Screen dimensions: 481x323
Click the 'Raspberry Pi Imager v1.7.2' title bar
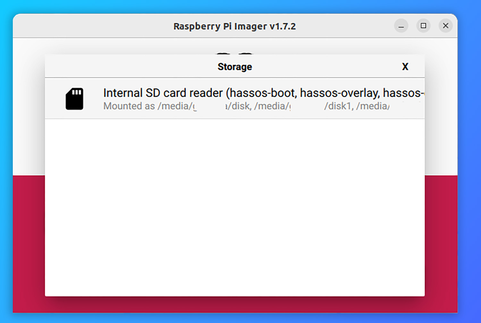point(234,26)
